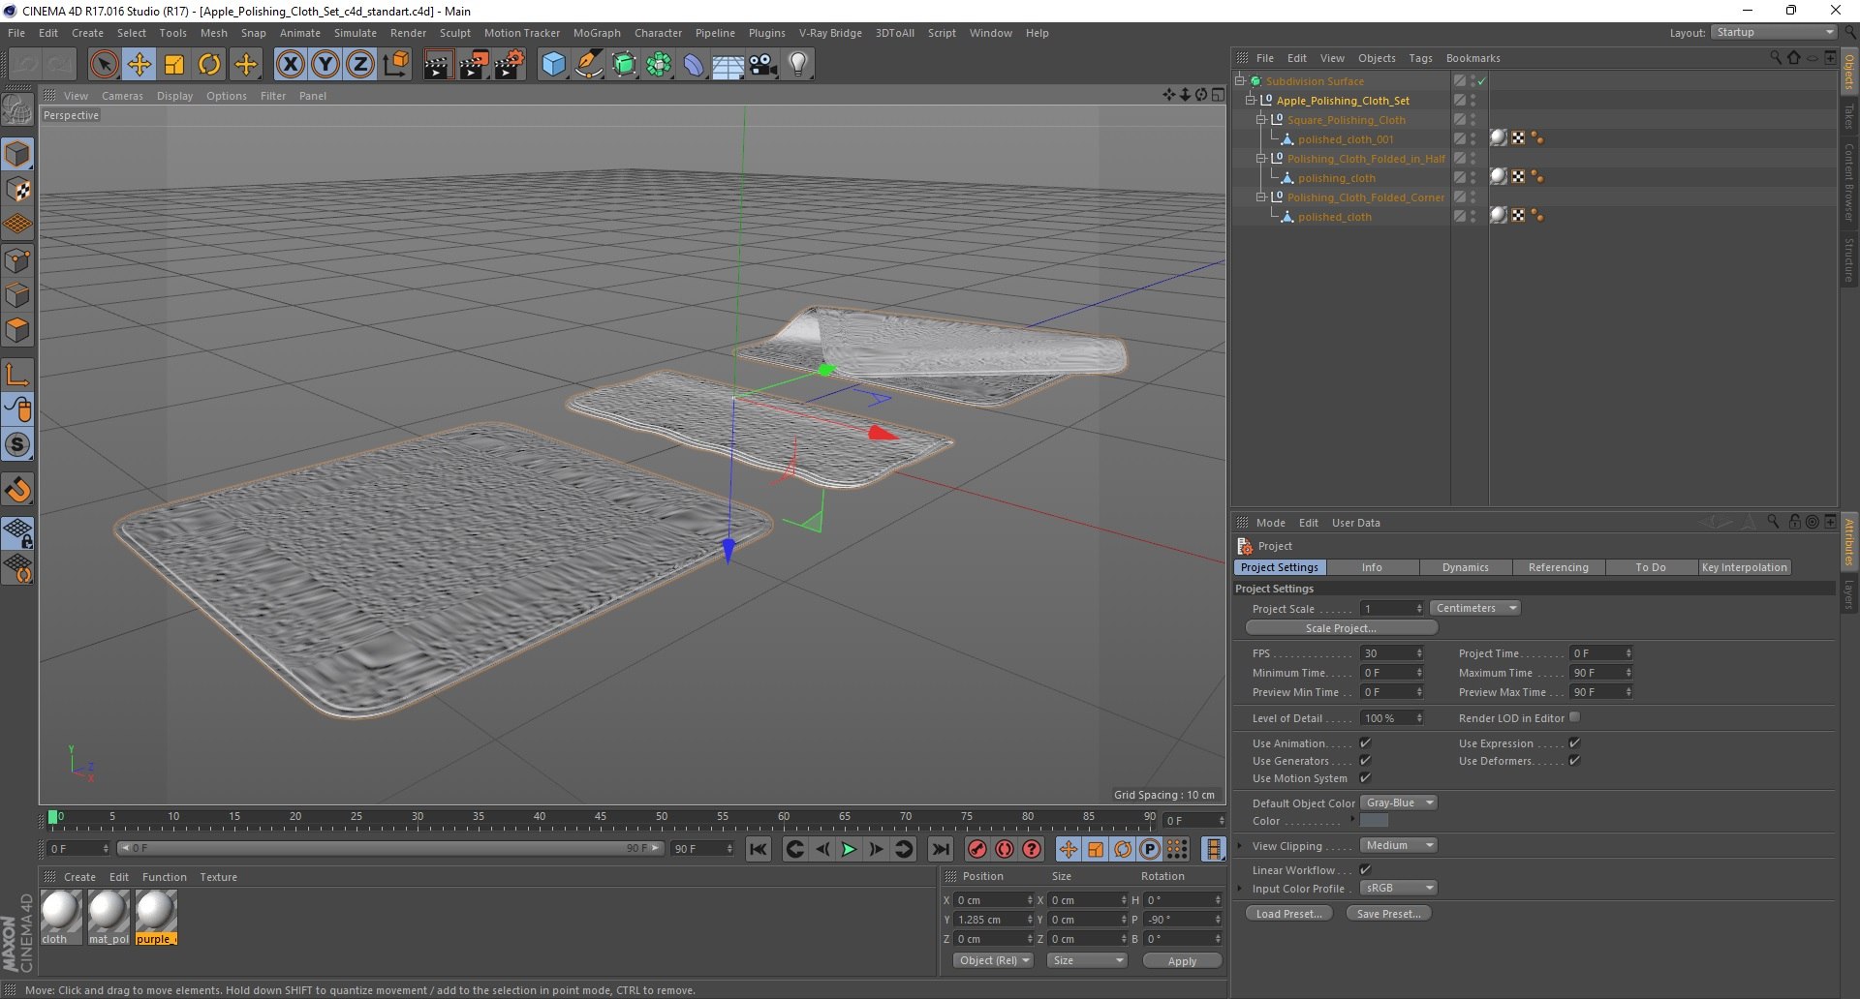
Task: Click the Cube primitive icon
Action: point(553,65)
